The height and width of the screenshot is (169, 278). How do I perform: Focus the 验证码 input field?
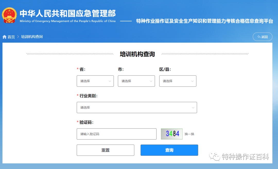pos(117,134)
